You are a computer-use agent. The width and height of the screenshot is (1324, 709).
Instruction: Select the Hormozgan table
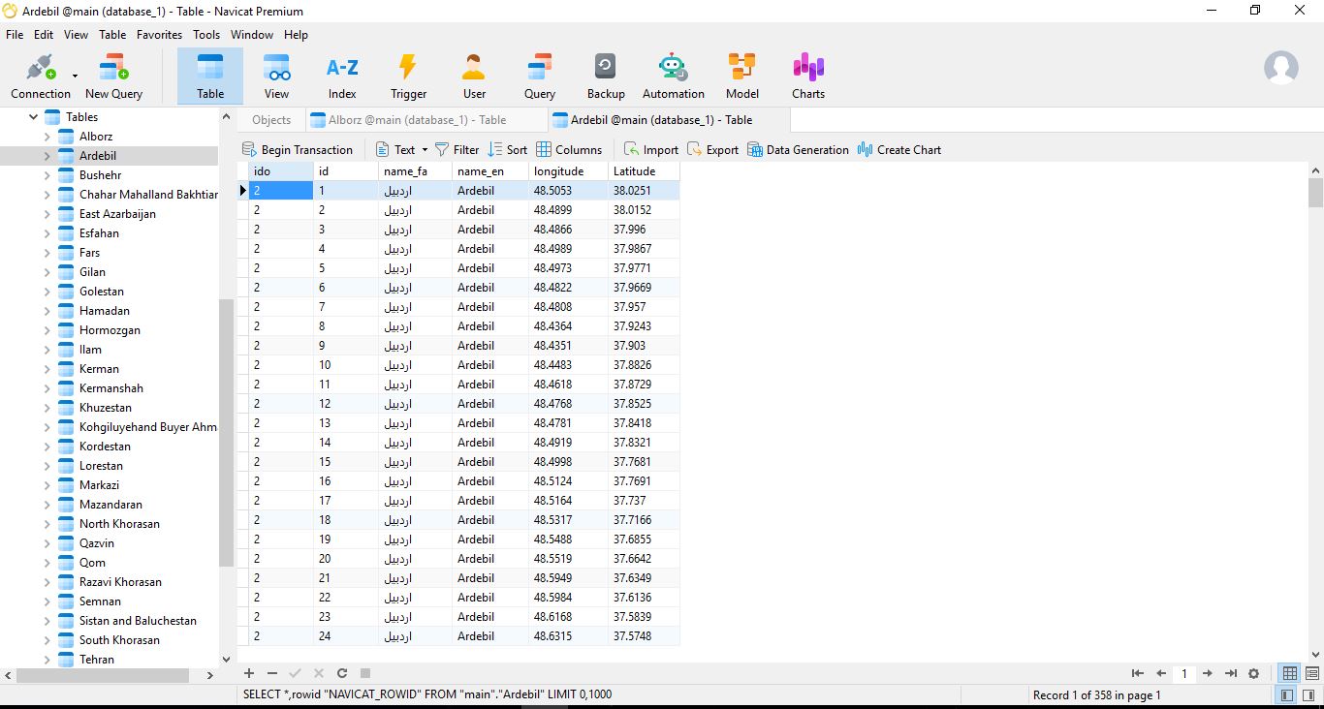tap(110, 330)
